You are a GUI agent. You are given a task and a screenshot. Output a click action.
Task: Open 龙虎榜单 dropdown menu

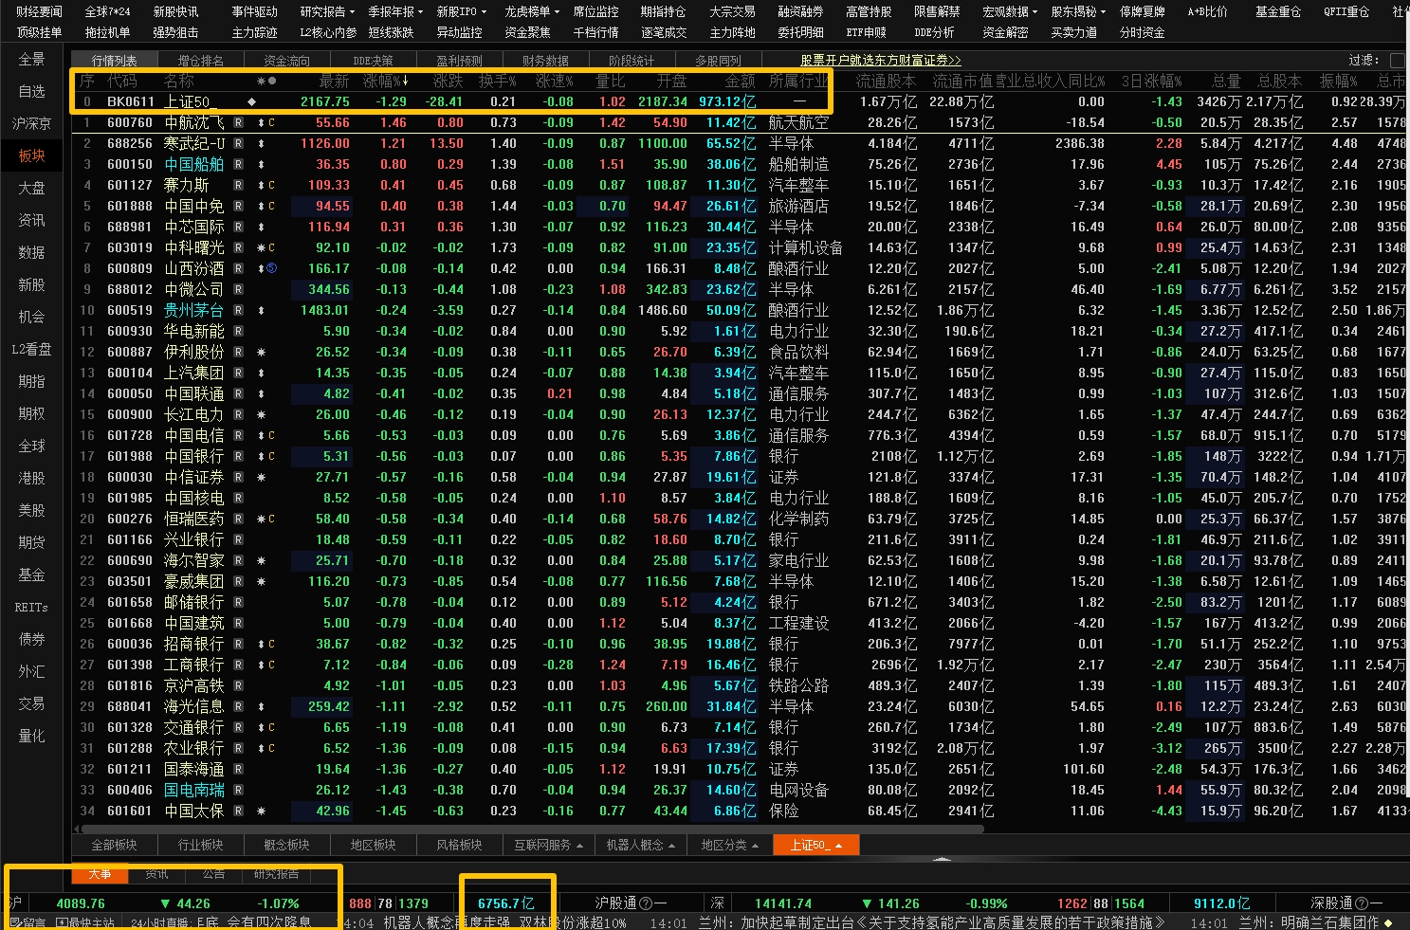[x=532, y=12]
